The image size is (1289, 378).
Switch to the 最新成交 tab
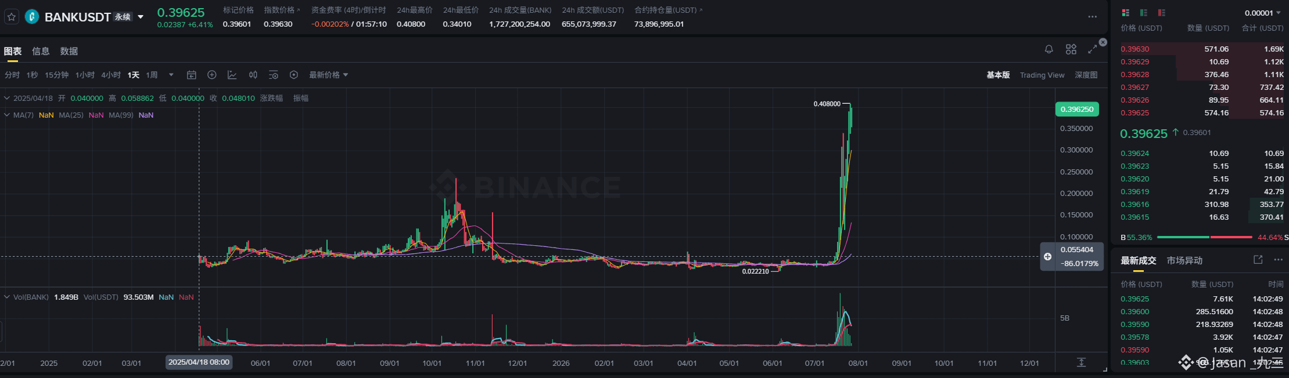(1139, 261)
